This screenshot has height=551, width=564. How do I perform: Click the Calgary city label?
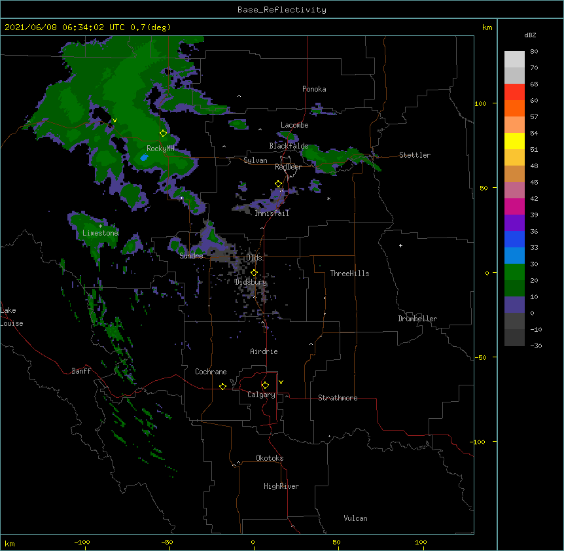[x=261, y=395]
